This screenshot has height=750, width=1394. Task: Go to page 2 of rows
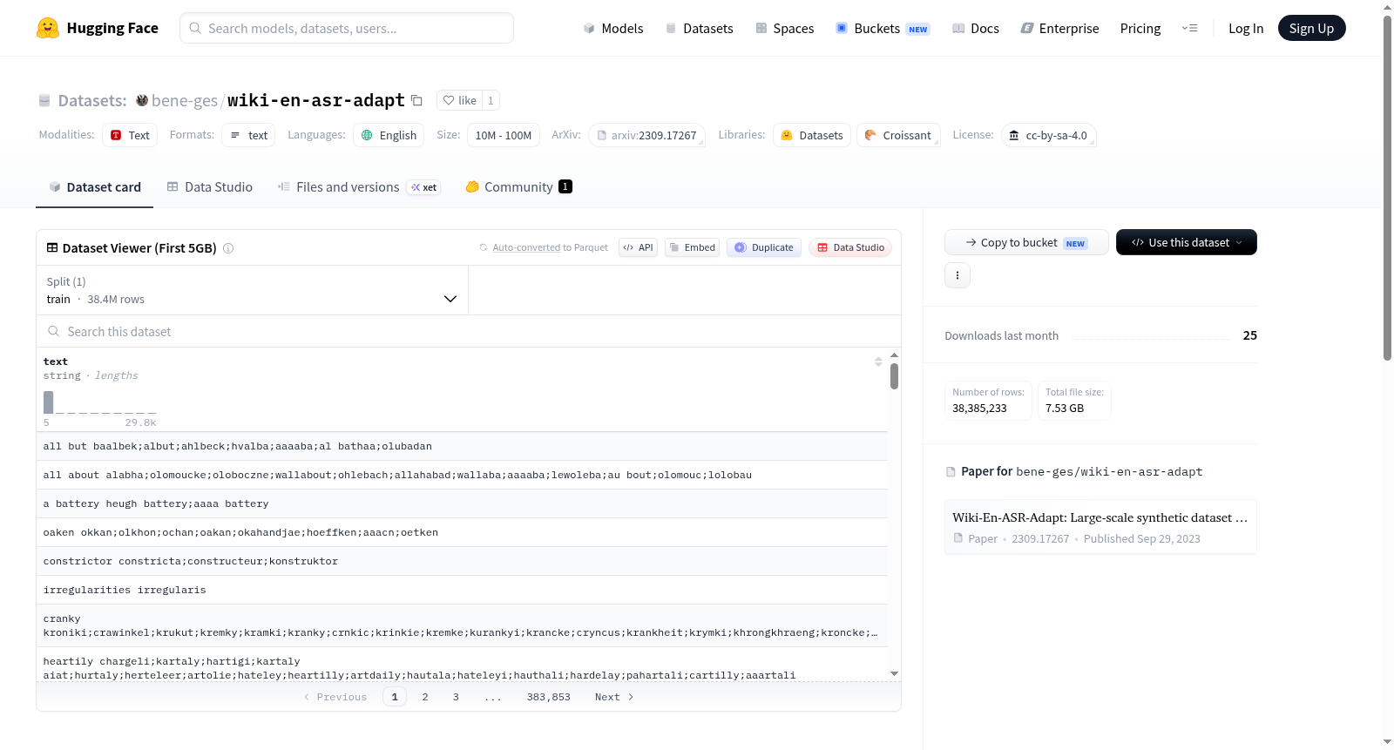425,697
